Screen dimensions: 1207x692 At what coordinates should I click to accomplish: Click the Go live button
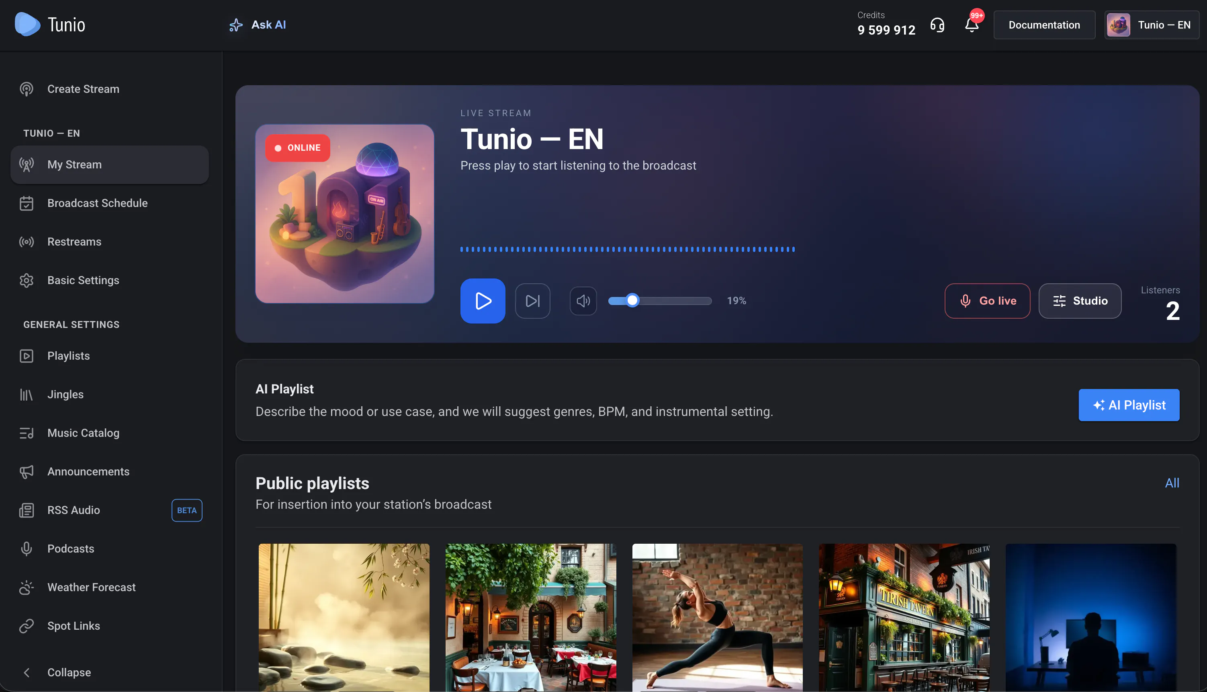987,300
